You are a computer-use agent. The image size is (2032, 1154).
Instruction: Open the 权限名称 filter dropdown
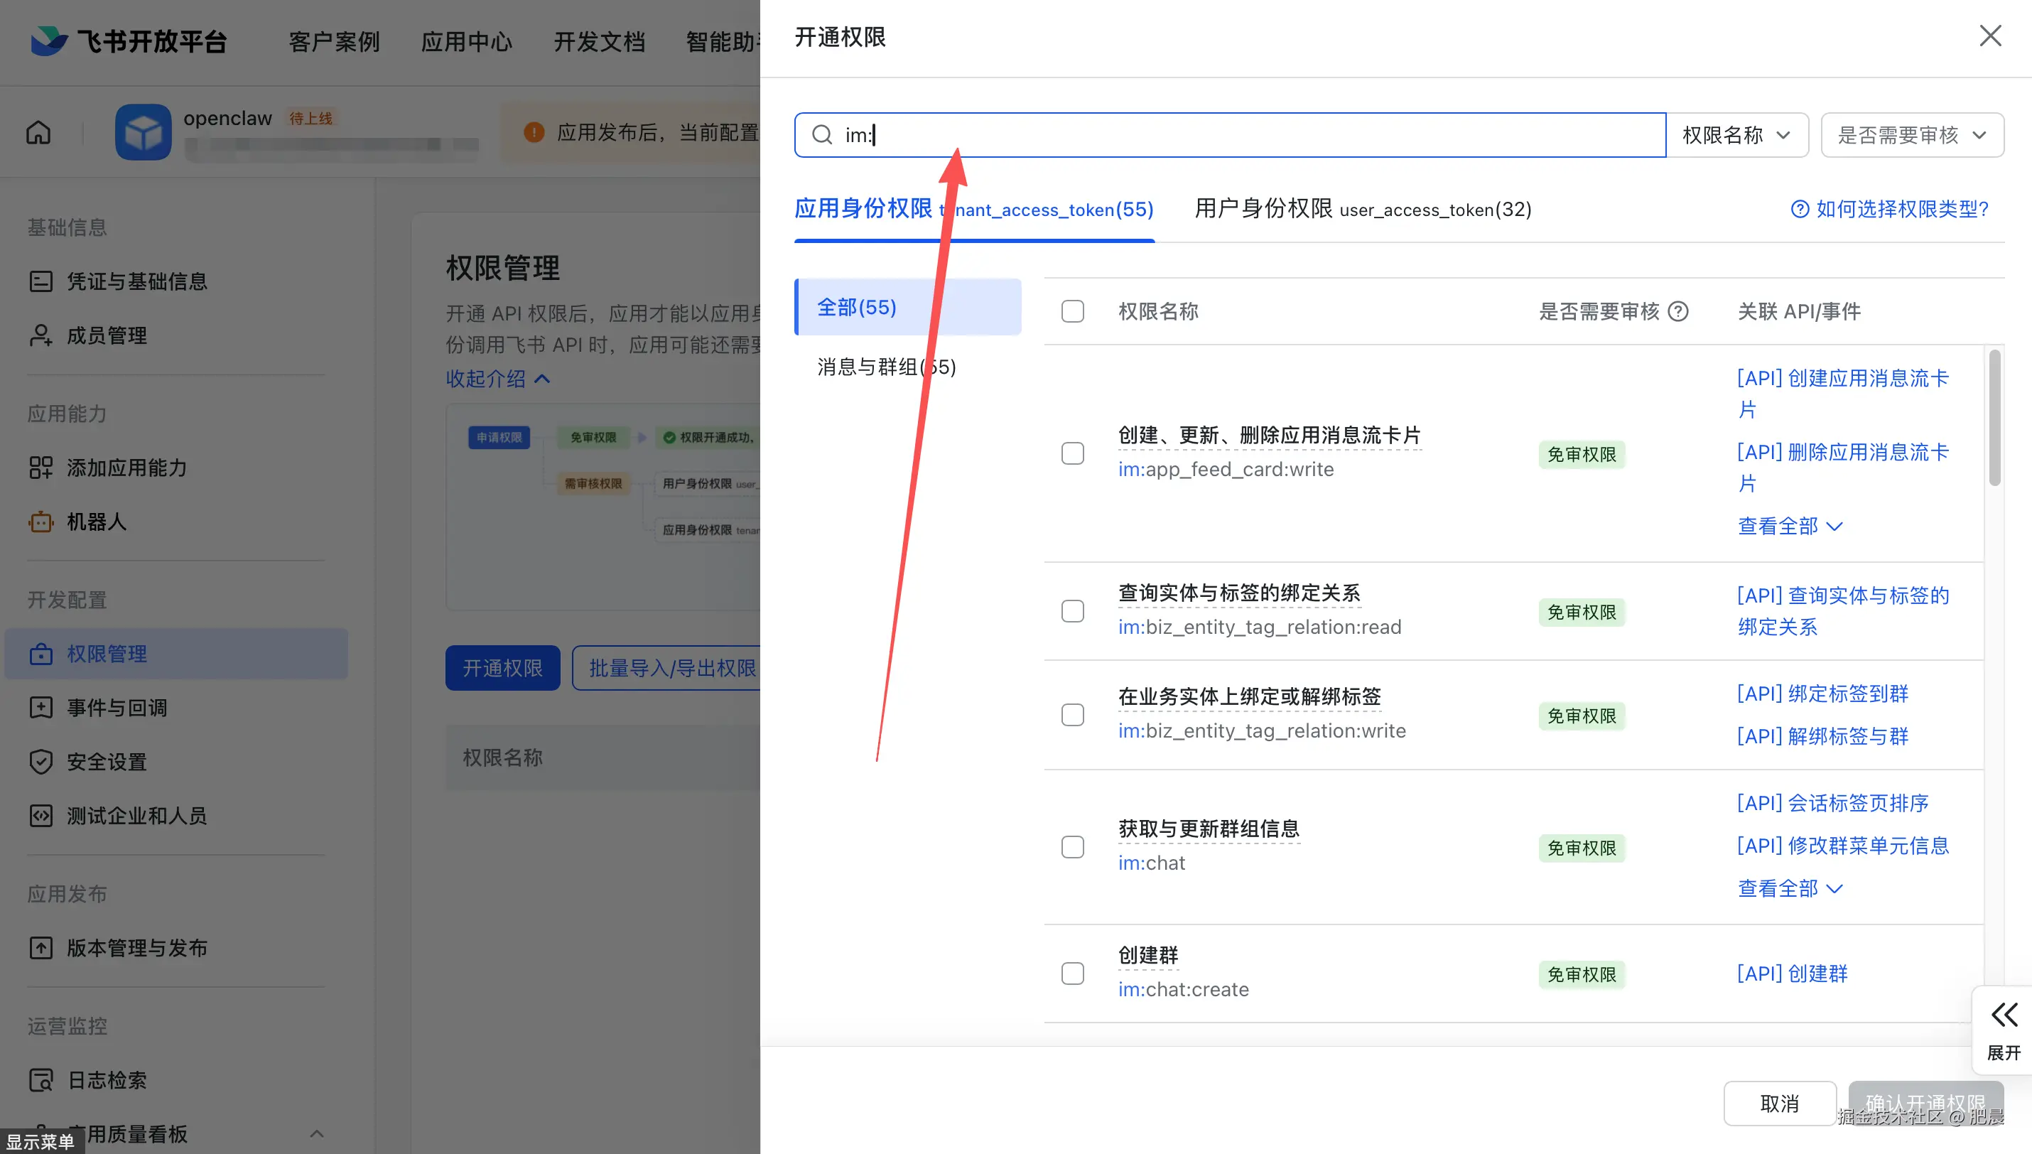(1736, 135)
